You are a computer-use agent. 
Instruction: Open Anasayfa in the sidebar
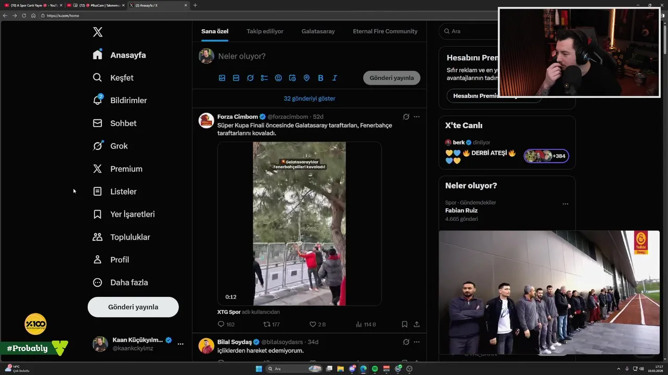[x=120, y=55]
